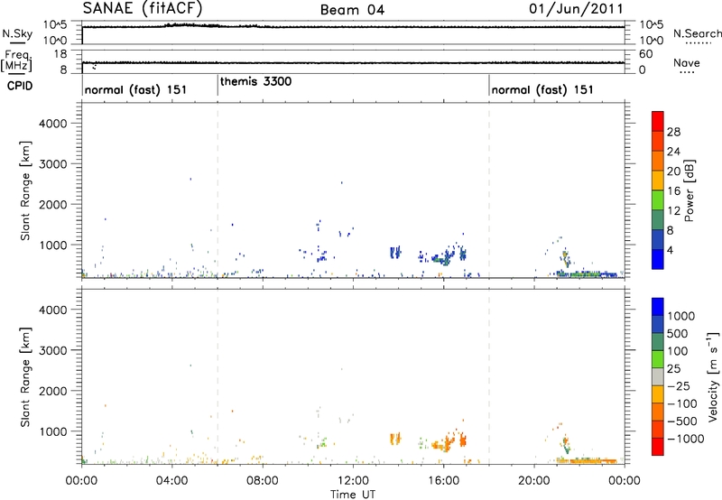Click the Power [dB] colorbar title
Image resolution: width=722 pixels, height=500 pixels.
690,190
